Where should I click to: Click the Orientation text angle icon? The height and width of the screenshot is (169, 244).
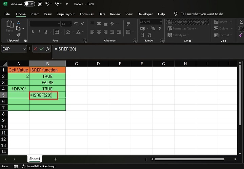point(112,23)
